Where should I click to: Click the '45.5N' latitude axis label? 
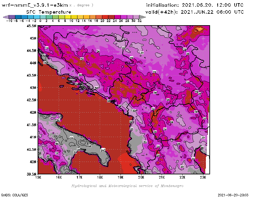[x=31, y=26]
